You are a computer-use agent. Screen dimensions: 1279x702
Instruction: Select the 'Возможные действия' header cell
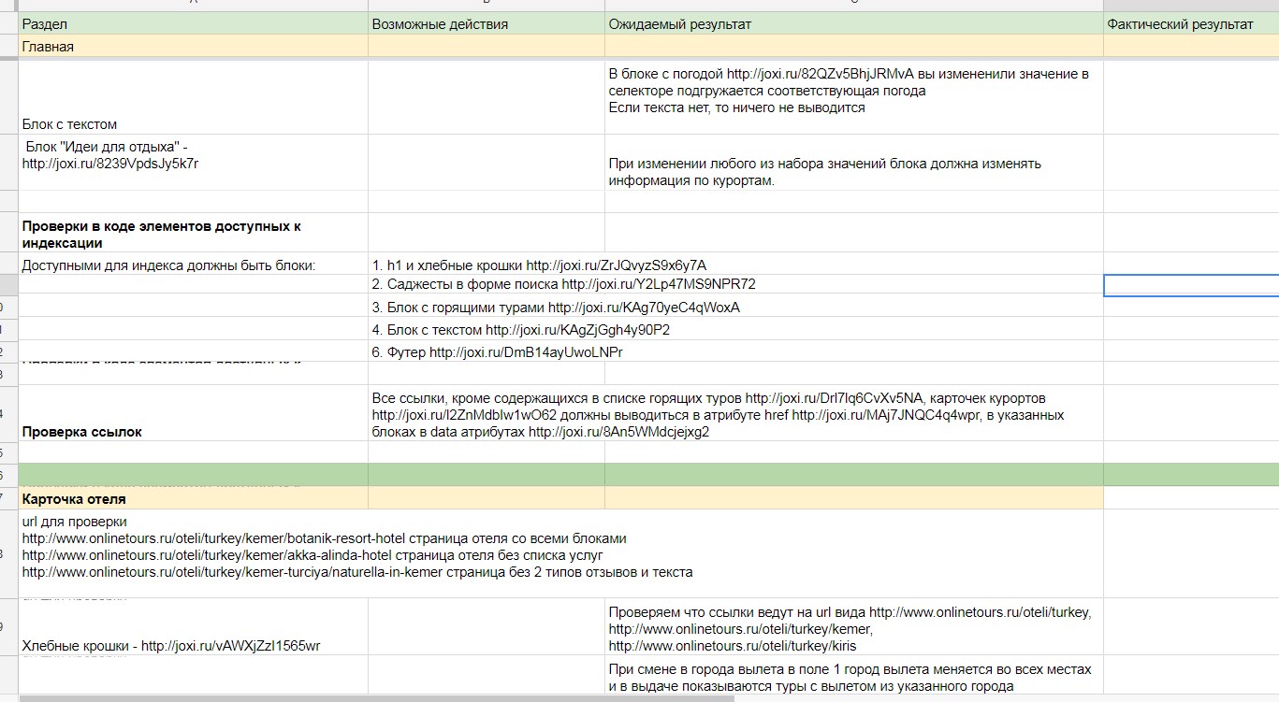tap(487, 24)
